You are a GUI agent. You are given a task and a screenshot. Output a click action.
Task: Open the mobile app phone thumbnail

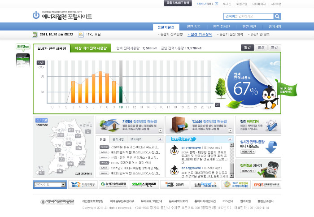(x=23, y=60)
